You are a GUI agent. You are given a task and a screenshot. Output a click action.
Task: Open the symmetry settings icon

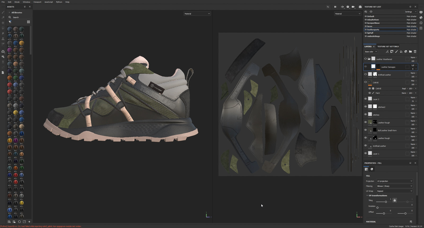pyautogui.click(x=342, y=7)
